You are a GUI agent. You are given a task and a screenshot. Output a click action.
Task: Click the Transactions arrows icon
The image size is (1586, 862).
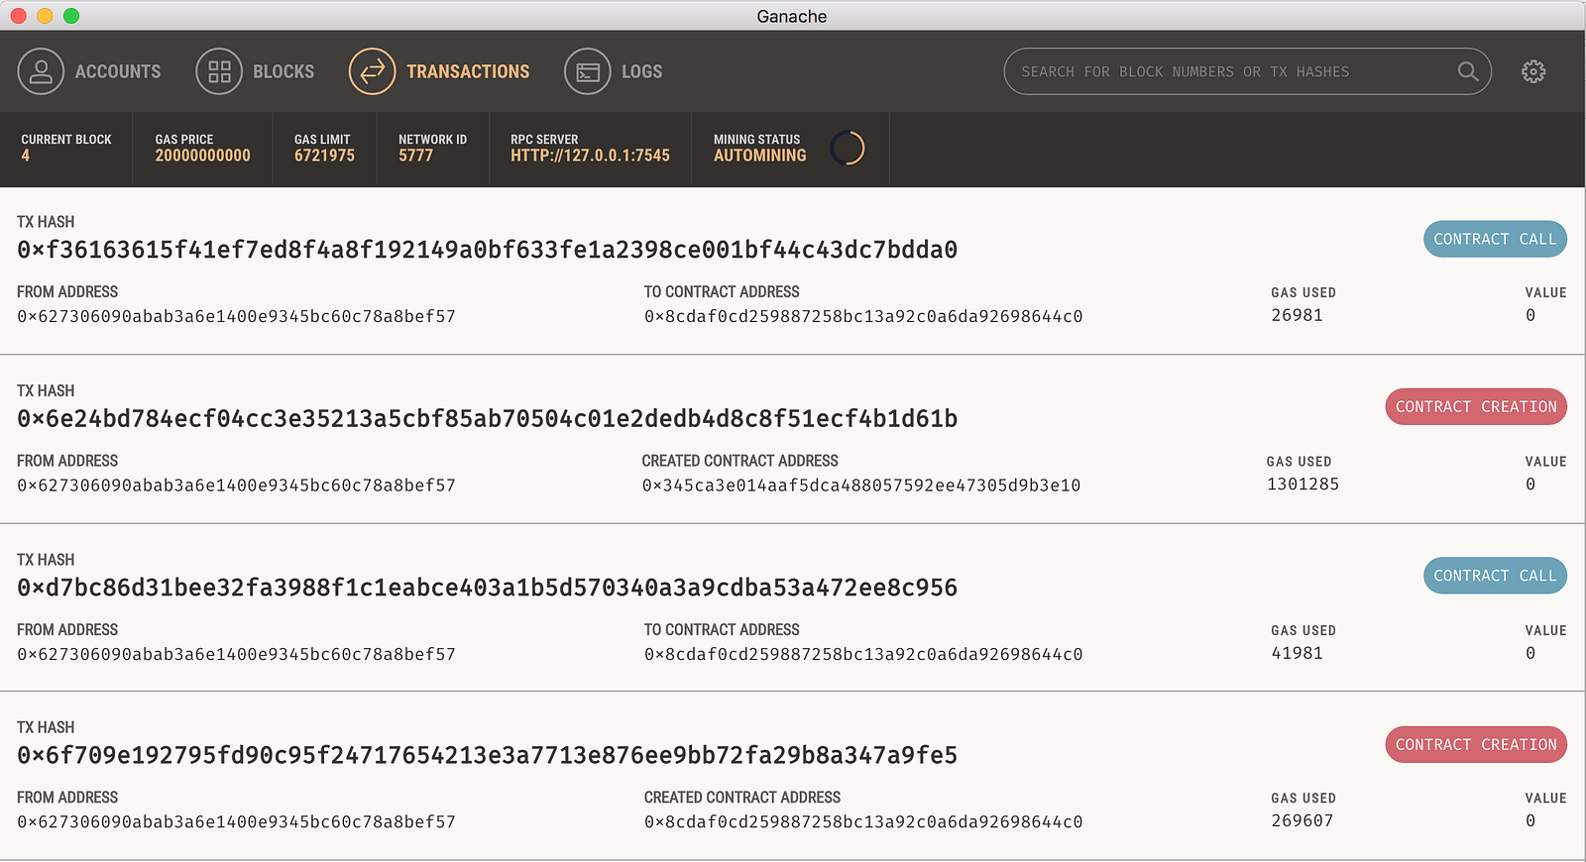pos(373,71)
